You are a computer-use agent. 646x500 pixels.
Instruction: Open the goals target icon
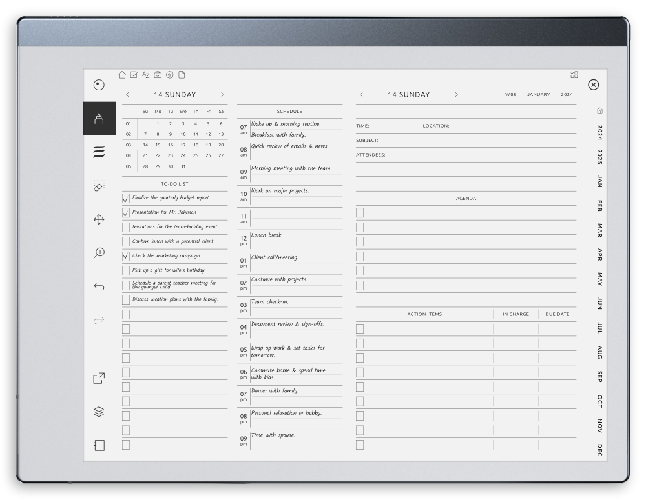[x=170, y=75]
